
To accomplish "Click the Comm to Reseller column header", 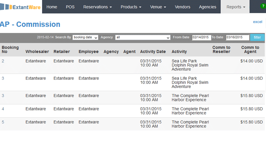I will (x=221, y=49).
